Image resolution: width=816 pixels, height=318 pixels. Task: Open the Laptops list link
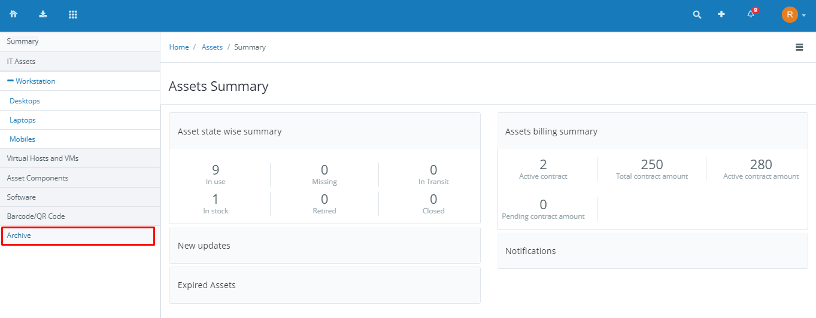pyautogui.click(x=23, y=120)
